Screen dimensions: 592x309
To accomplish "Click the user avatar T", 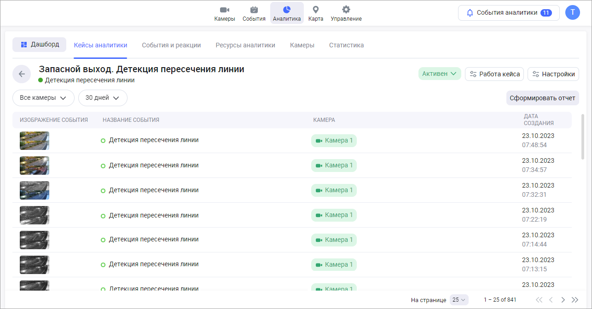I will (572, 12).
